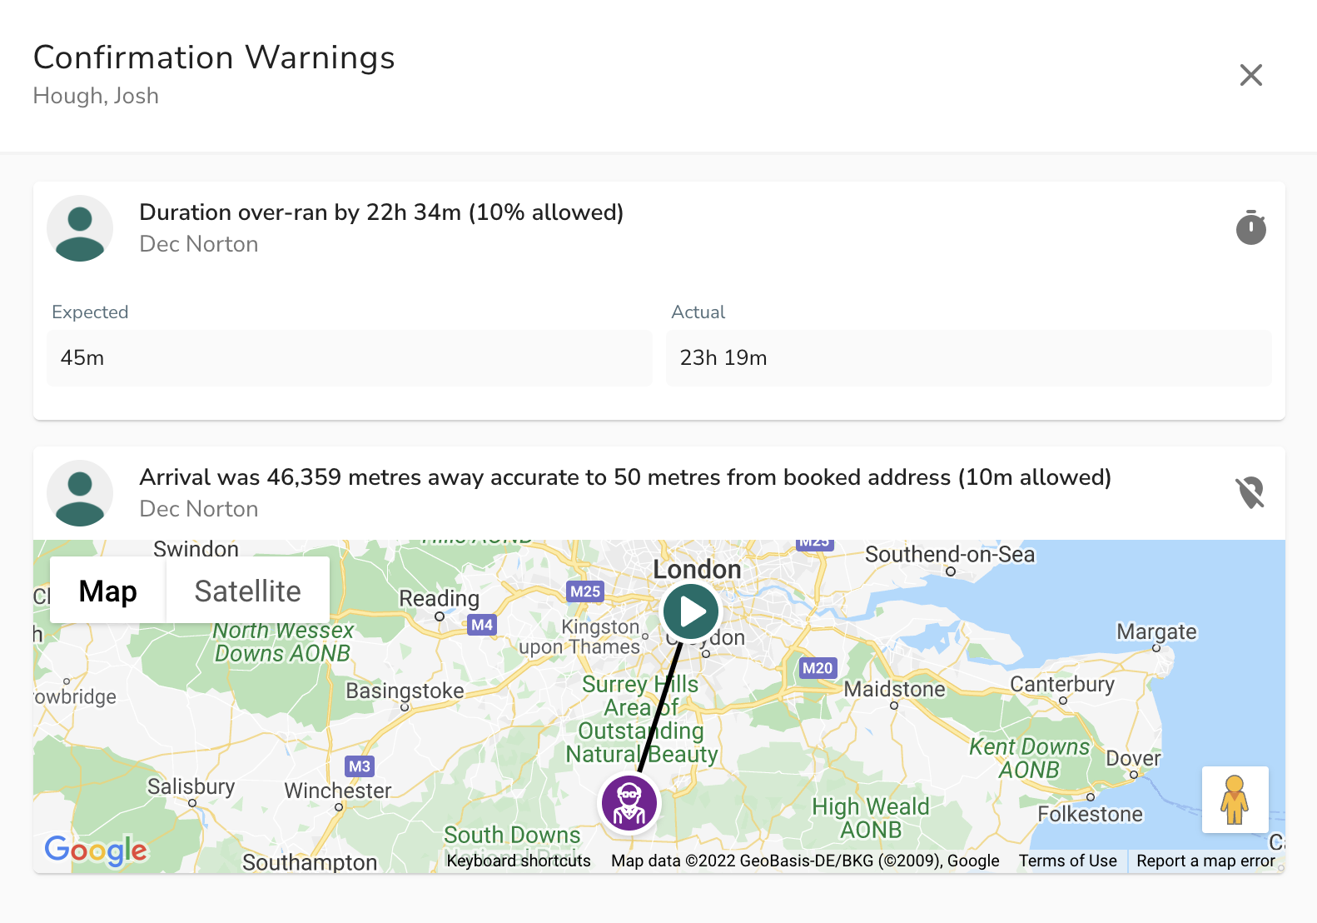Click the location-off arrival warning icon
The width and height of the screenshot is (1317, 923).
click(1250, 492)
